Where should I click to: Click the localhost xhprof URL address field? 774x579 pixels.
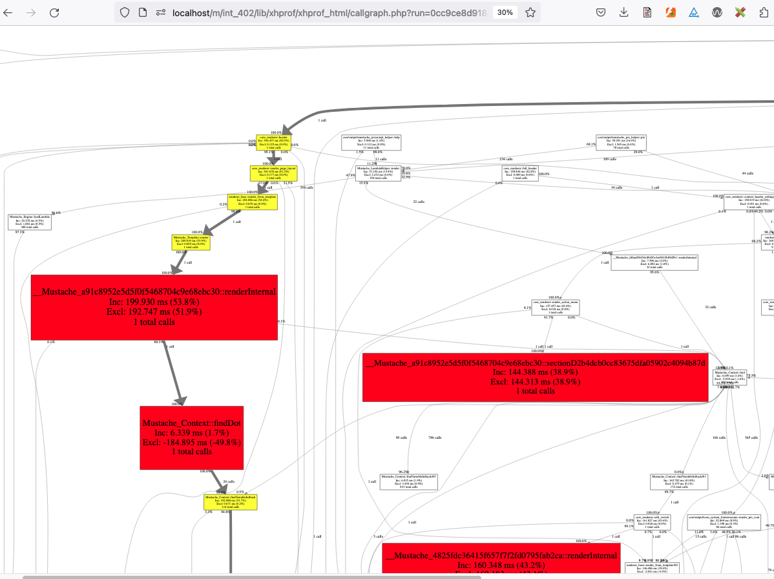coord(329,13)
